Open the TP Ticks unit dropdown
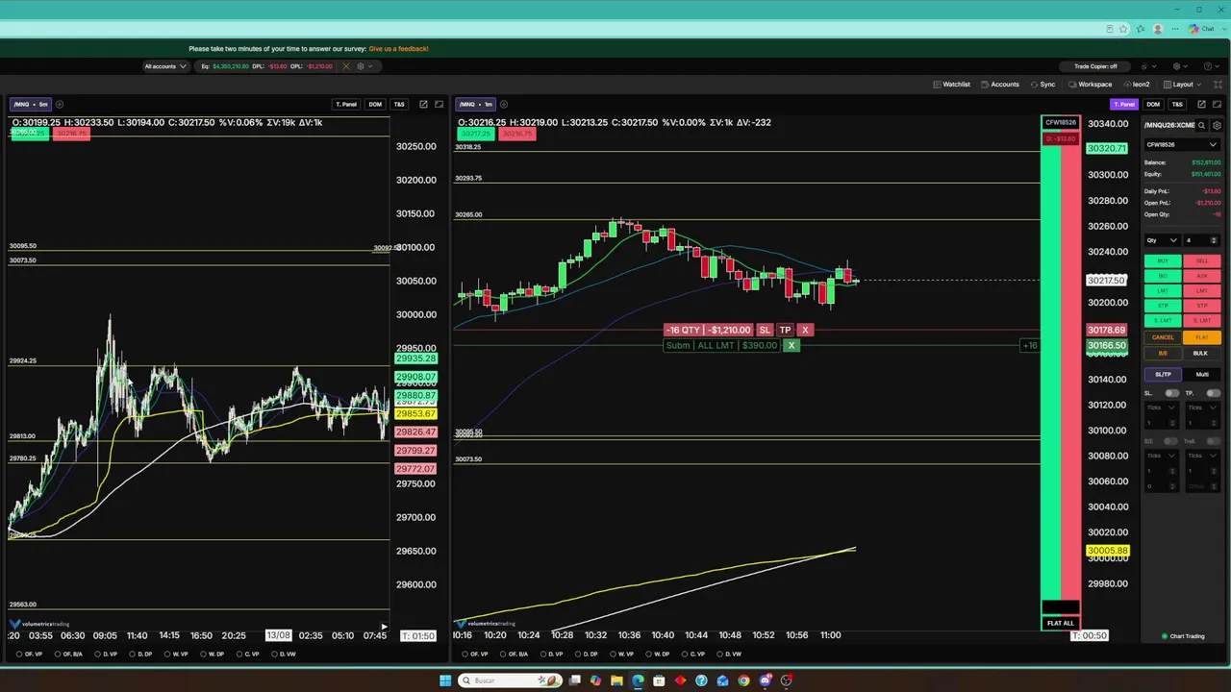This screenshot has width=1231, height=692. point(1203,408)
